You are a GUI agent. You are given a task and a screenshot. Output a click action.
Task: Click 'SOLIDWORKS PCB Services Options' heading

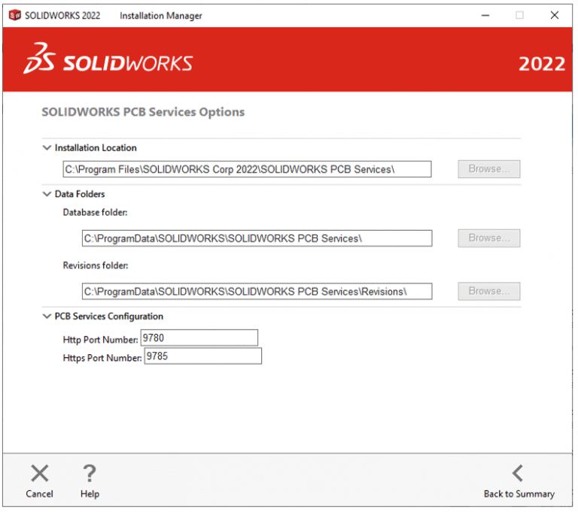(x=143, y=112)
